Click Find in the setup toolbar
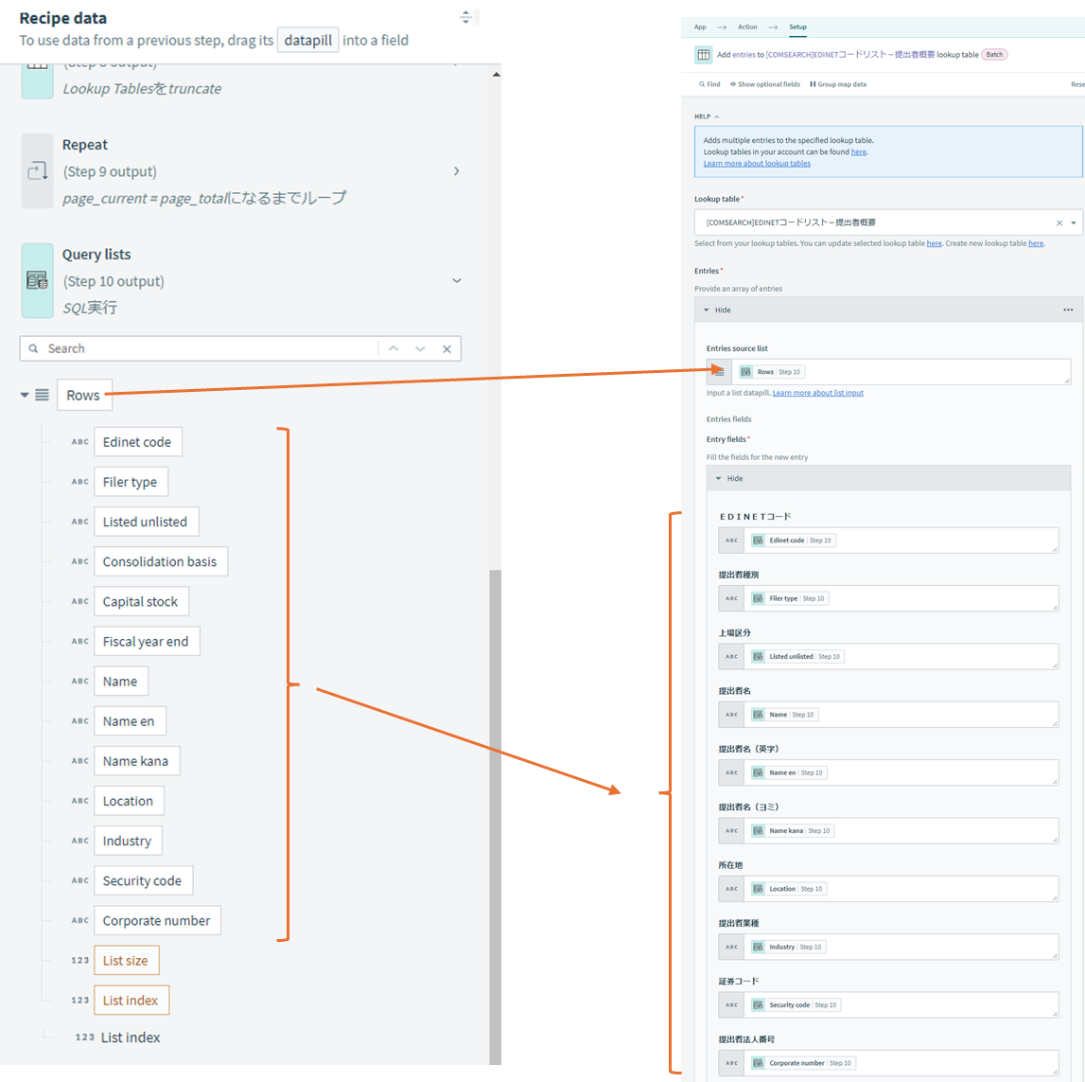This screenshot has height=1082, width=1085. tap(709, 84)
